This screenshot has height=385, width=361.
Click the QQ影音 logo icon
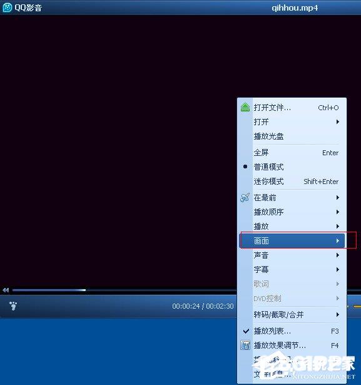click(x=8, y=8)
